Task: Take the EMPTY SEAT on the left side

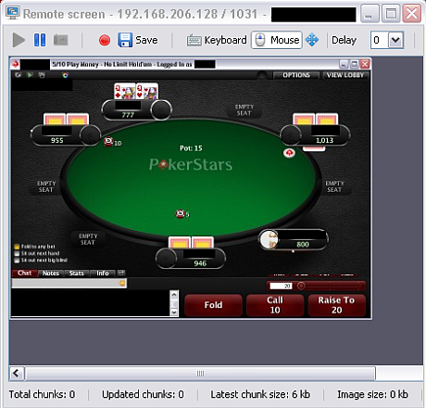Action: coord(46,186)
